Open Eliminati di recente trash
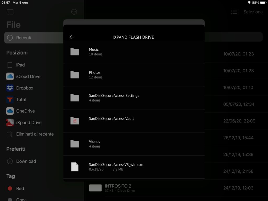 pyautogui.click(x=30, y=134)
